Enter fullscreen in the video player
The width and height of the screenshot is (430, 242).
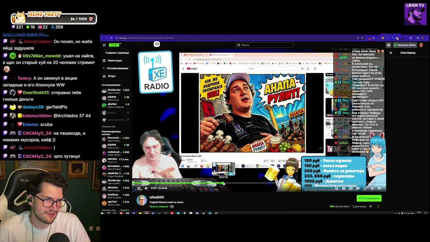click(x=365, y=188)
